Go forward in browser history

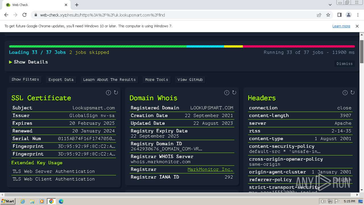click(x=15, y=15)
